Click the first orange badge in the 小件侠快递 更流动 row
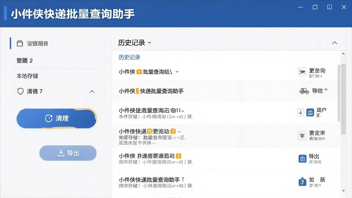This screenshot has height=198, width=352. 150,131
